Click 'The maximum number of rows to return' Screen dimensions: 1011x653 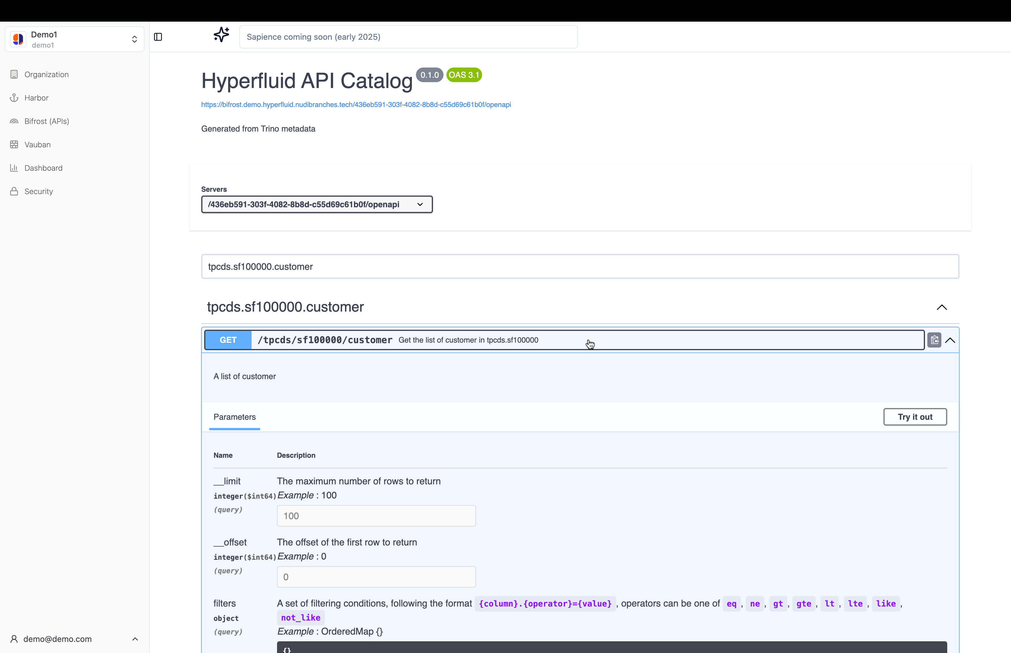coord(359,481)
